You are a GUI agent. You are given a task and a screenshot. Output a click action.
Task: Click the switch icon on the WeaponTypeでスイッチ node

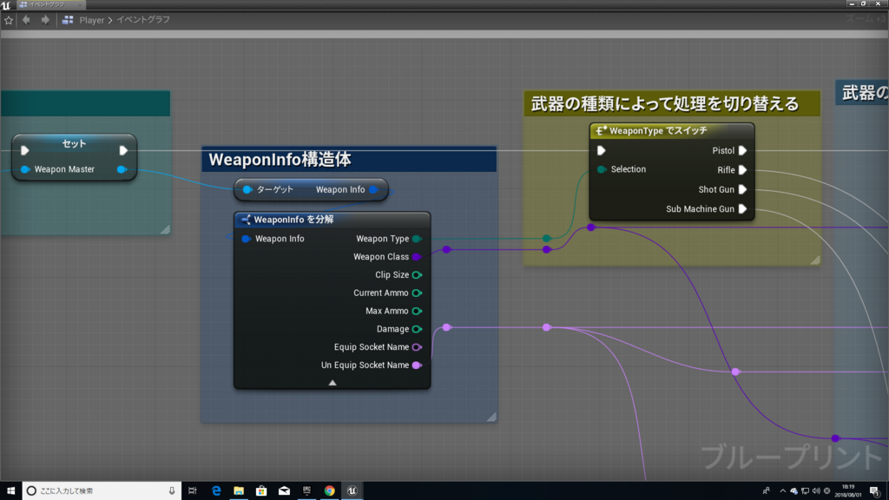point(599,130)
